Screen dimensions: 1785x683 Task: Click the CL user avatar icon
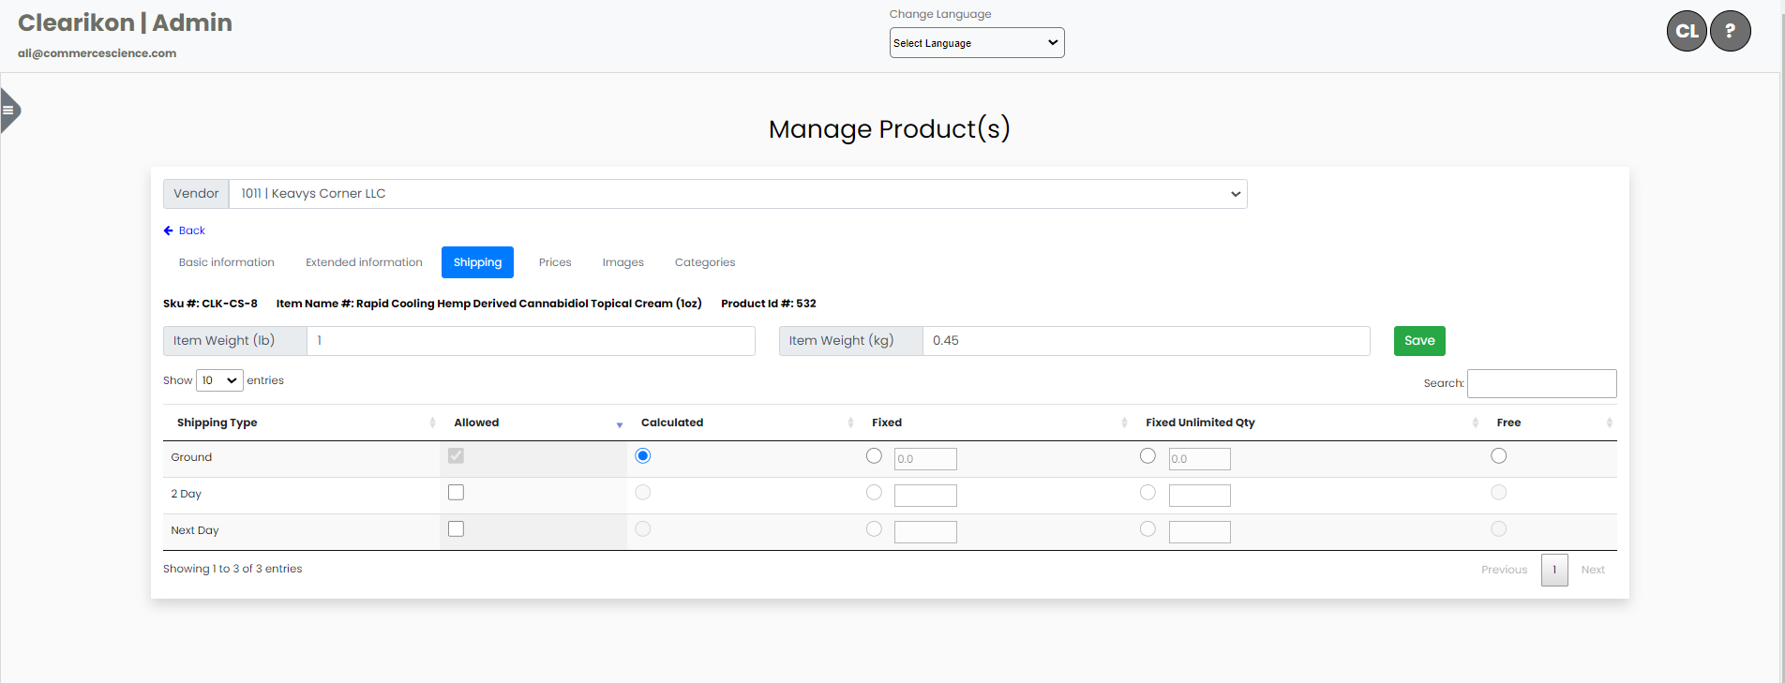pos(1686,31)
